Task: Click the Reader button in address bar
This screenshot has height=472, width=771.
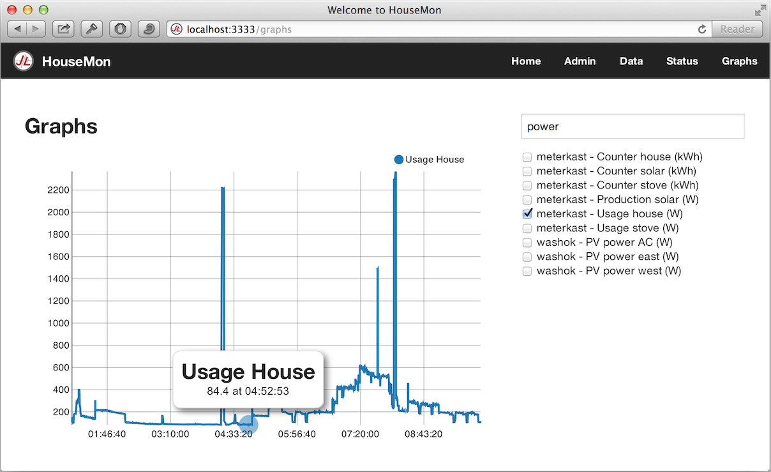Action: tap(737, 29)
